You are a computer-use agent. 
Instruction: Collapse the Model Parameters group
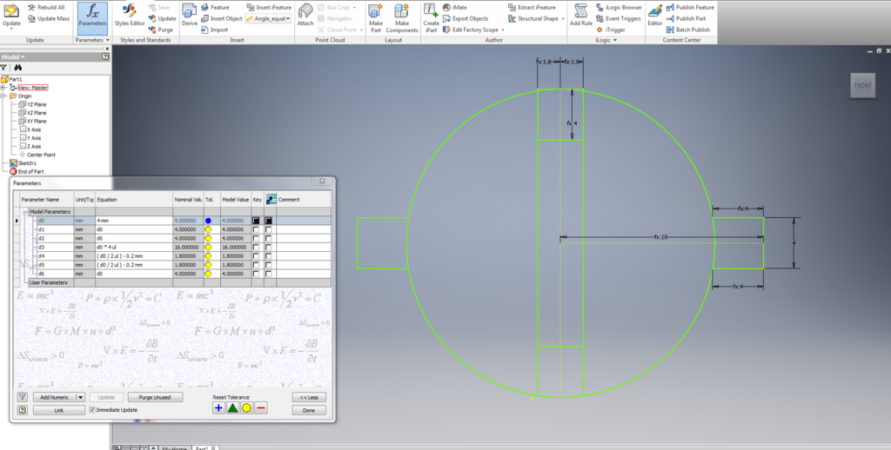(24, 212)
